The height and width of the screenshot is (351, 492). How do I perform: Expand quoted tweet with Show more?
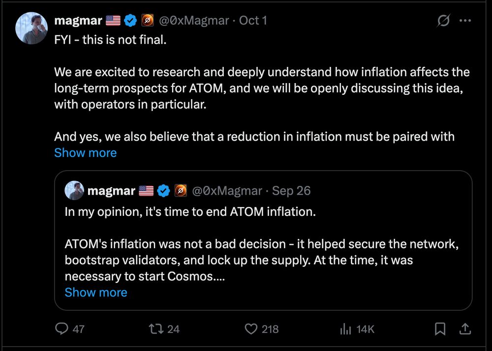click(96, 292)
